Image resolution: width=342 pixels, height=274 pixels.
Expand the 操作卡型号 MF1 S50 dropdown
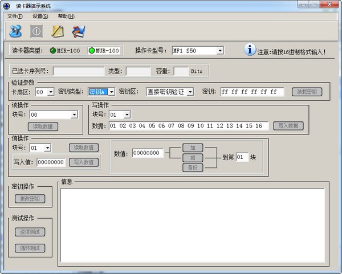220,51
